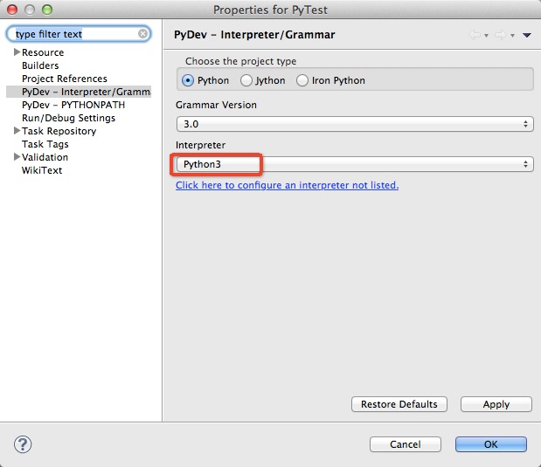Open the Interpreter dropdown showing Python3
The width and height of the screenshot is (541, 467).
coord(355,164)
